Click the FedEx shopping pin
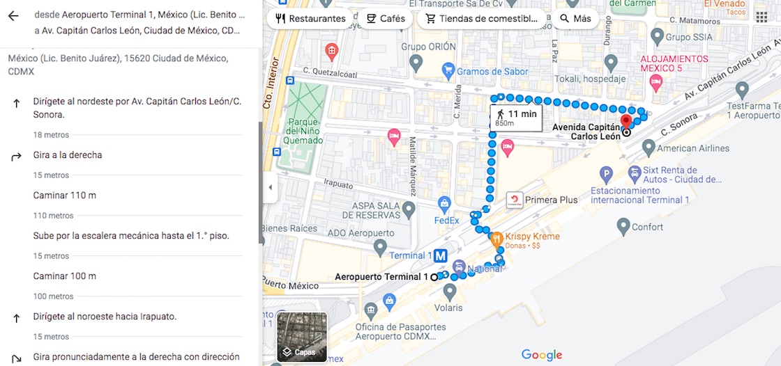 point(443,204)
